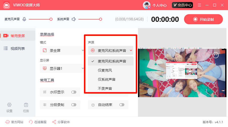Toggle the 水印显示 switch
Screen dimensions: 228x127
(74, 92)
